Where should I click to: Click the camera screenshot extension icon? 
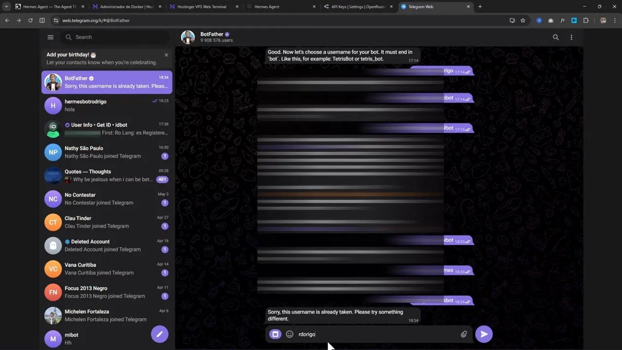coord(551,20)
